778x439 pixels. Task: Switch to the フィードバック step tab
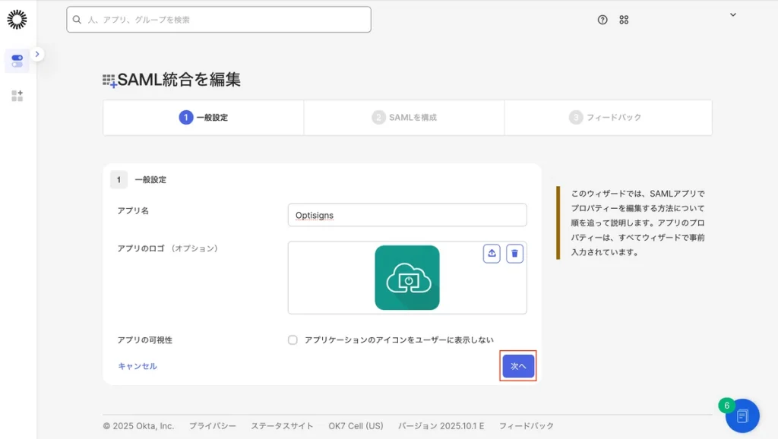[606, 118]
